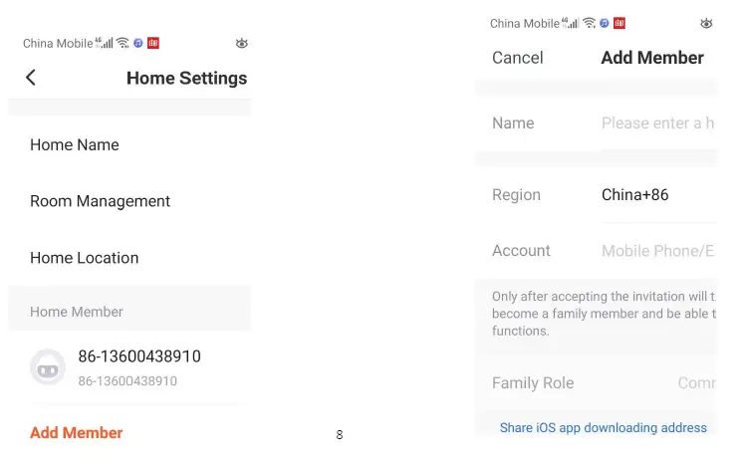Tap eye comfort icon above Home Settings title
Screen dimensions: 746x466
(241, 43)
